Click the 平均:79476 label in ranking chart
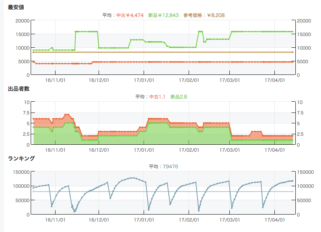This screenshot has height=232, width=321. (163, 166)
